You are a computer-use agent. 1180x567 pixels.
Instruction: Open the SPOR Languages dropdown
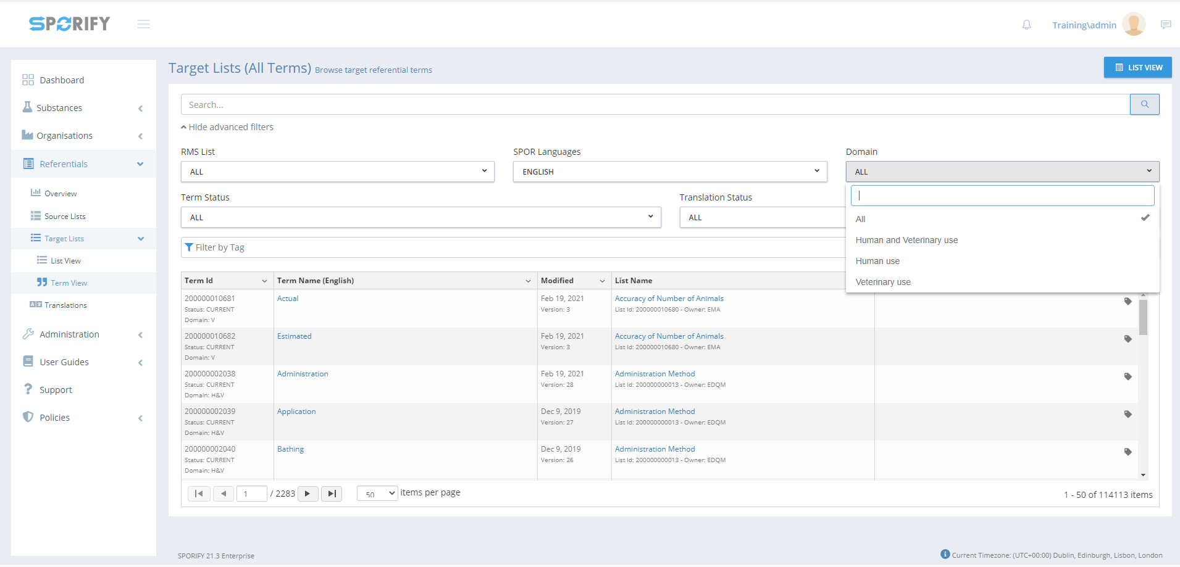click(x=669, y=172)
